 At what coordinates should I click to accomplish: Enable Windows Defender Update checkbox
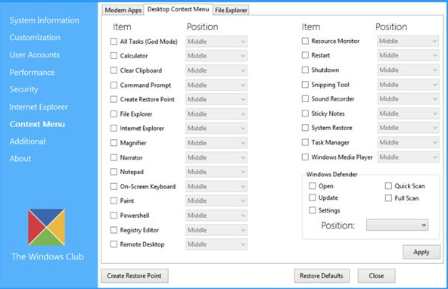click(313, 197)
